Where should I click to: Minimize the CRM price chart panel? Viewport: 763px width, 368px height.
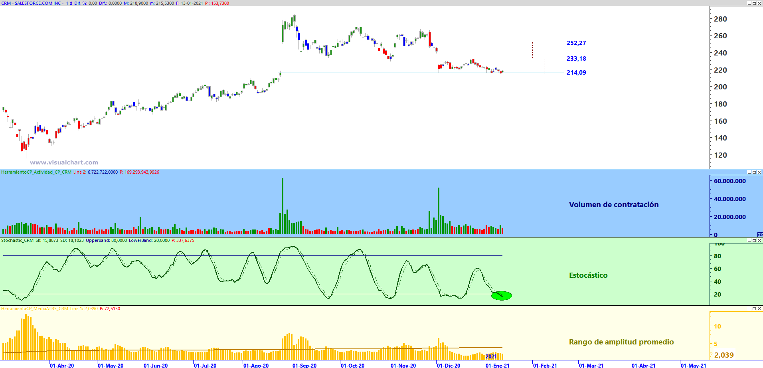[x=749, y=3]
